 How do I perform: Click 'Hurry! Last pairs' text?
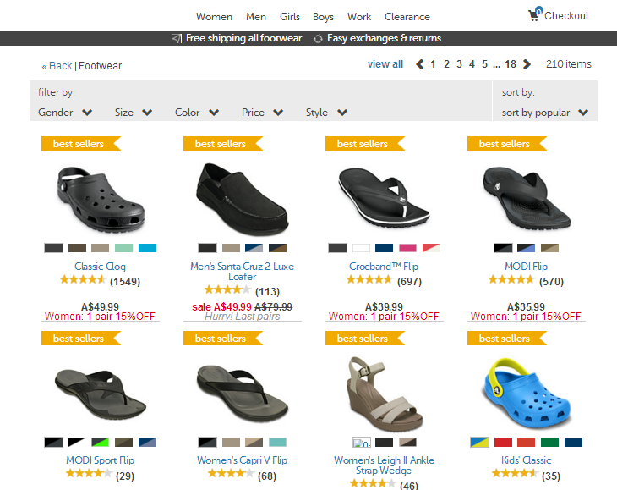[242, 317]
